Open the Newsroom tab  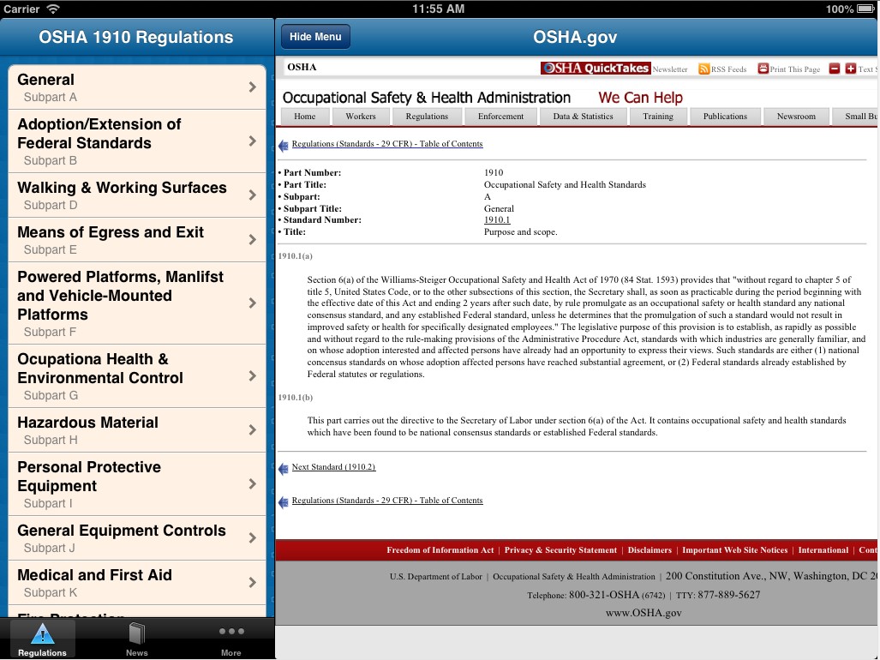796,117
